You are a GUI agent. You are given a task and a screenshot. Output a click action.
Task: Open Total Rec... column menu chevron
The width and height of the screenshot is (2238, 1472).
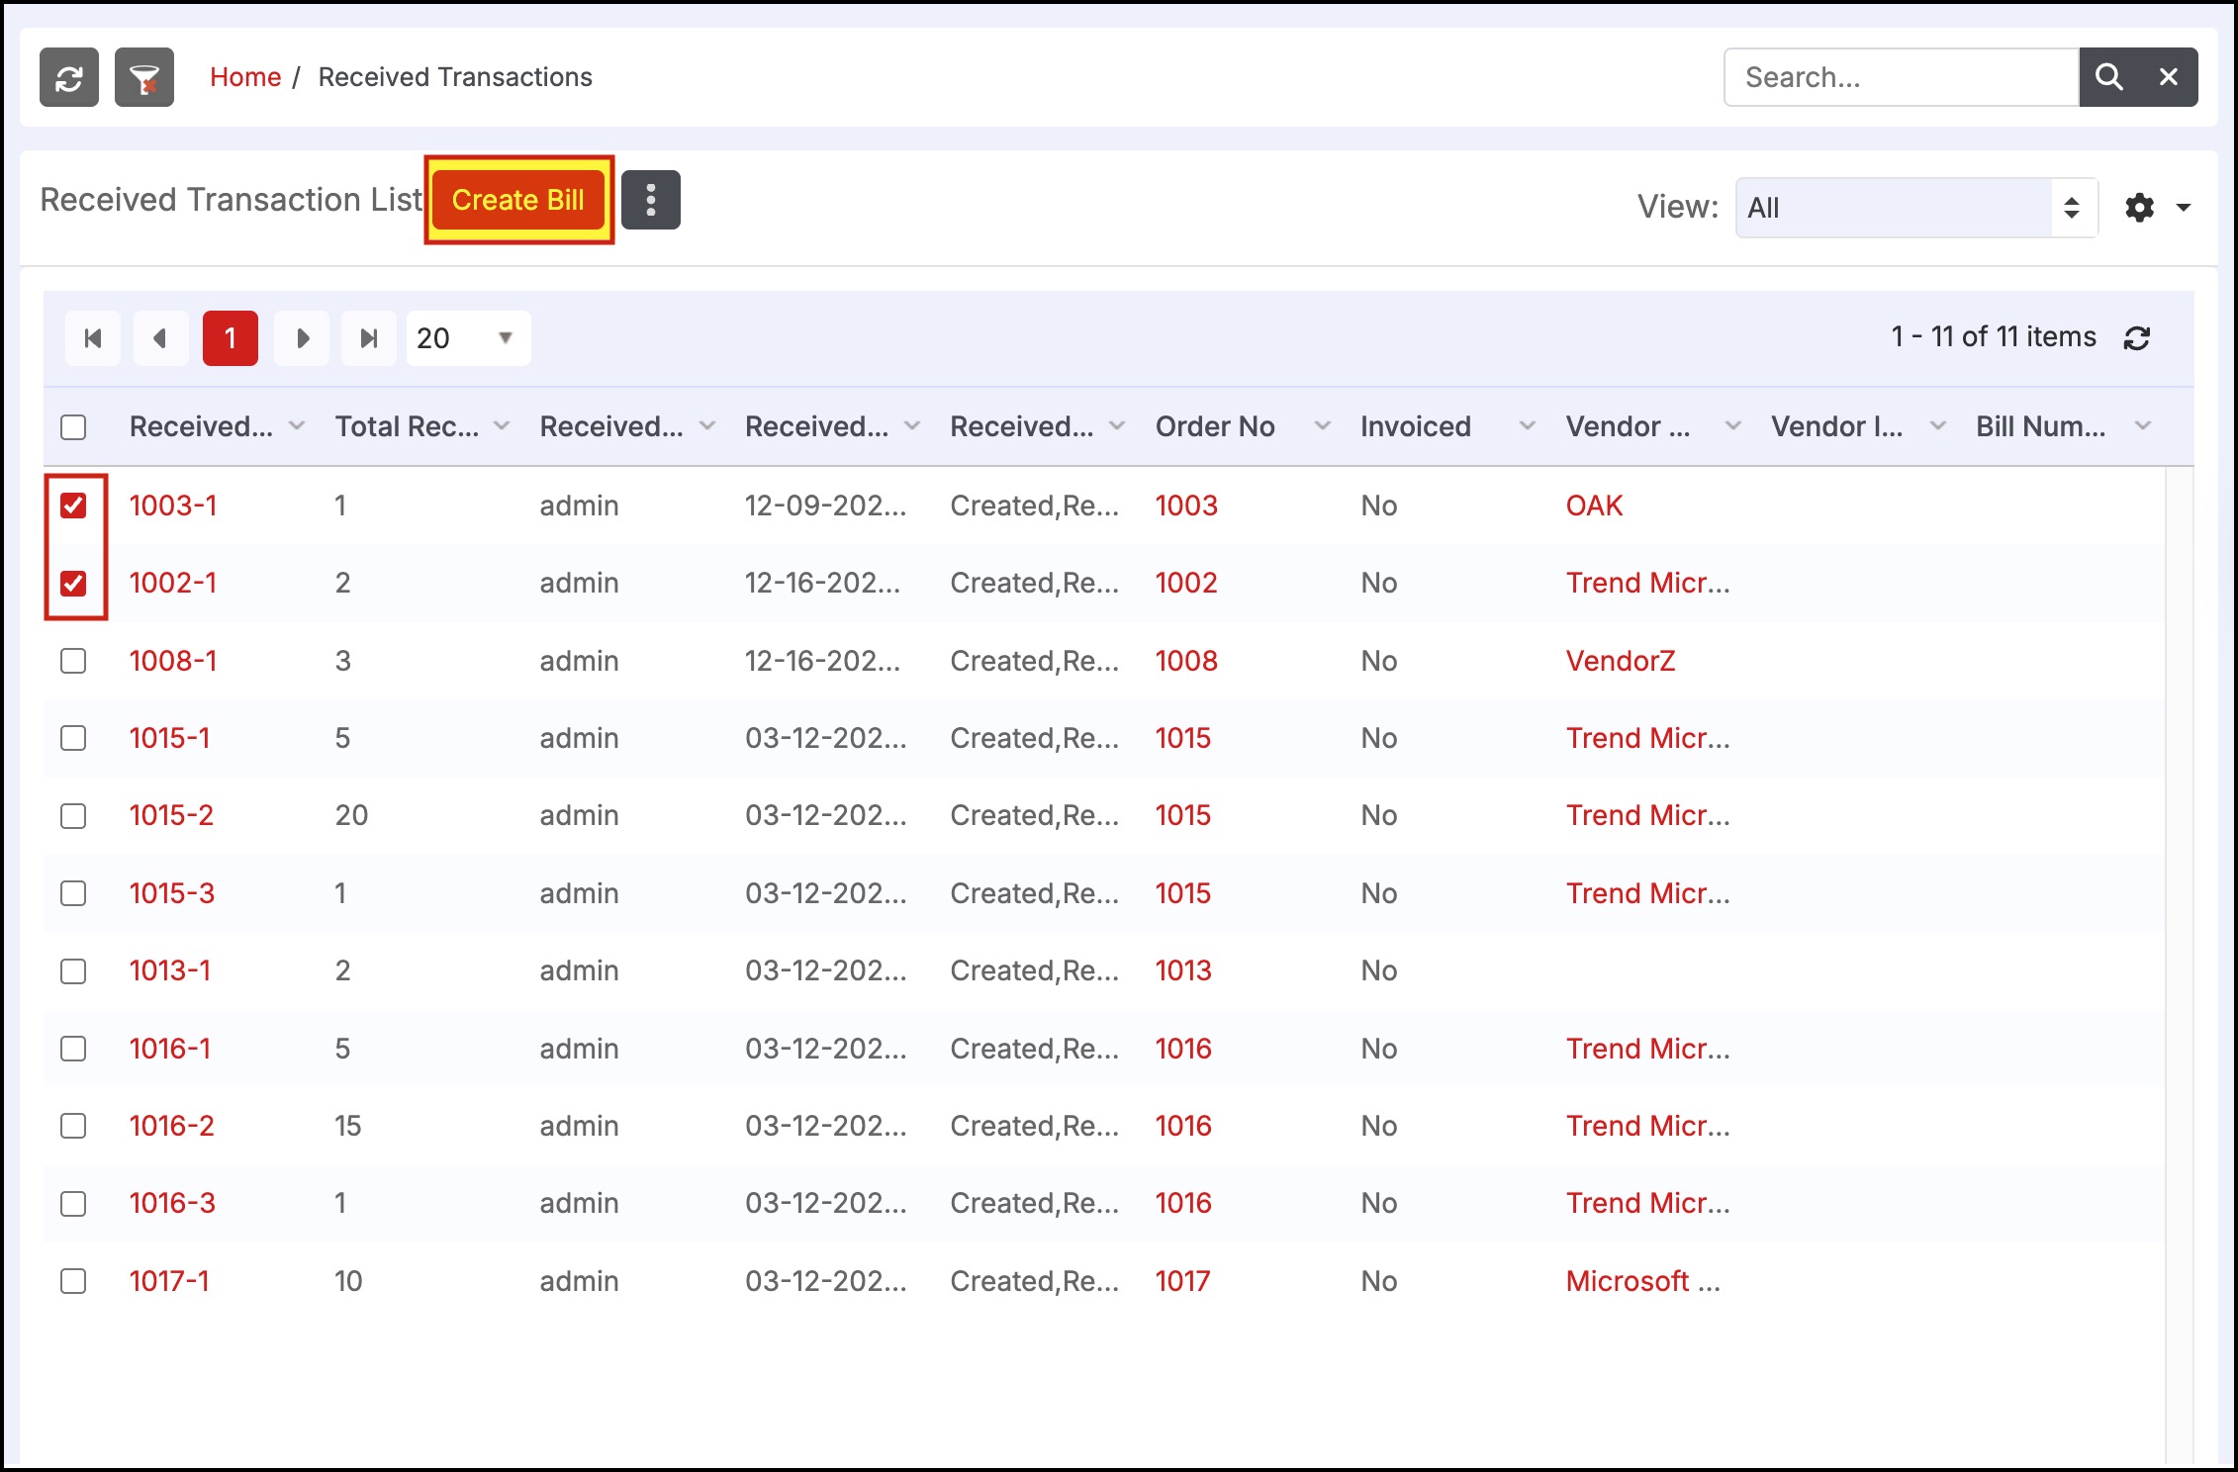coord(502,426)
